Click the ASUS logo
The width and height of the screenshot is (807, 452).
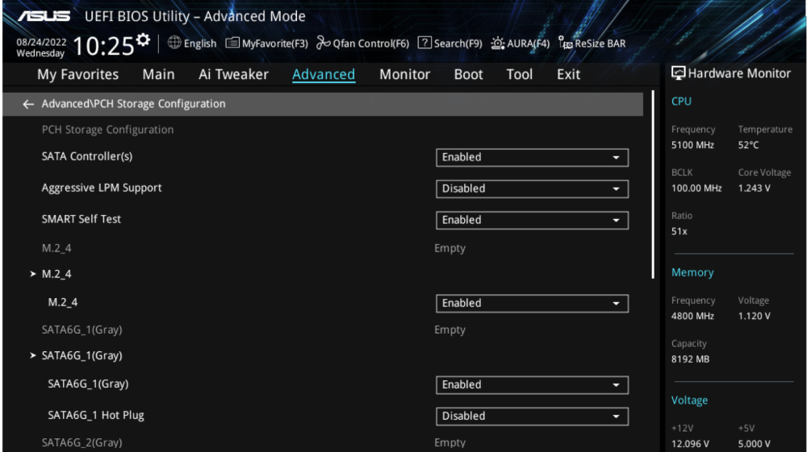tap(44, 16)
